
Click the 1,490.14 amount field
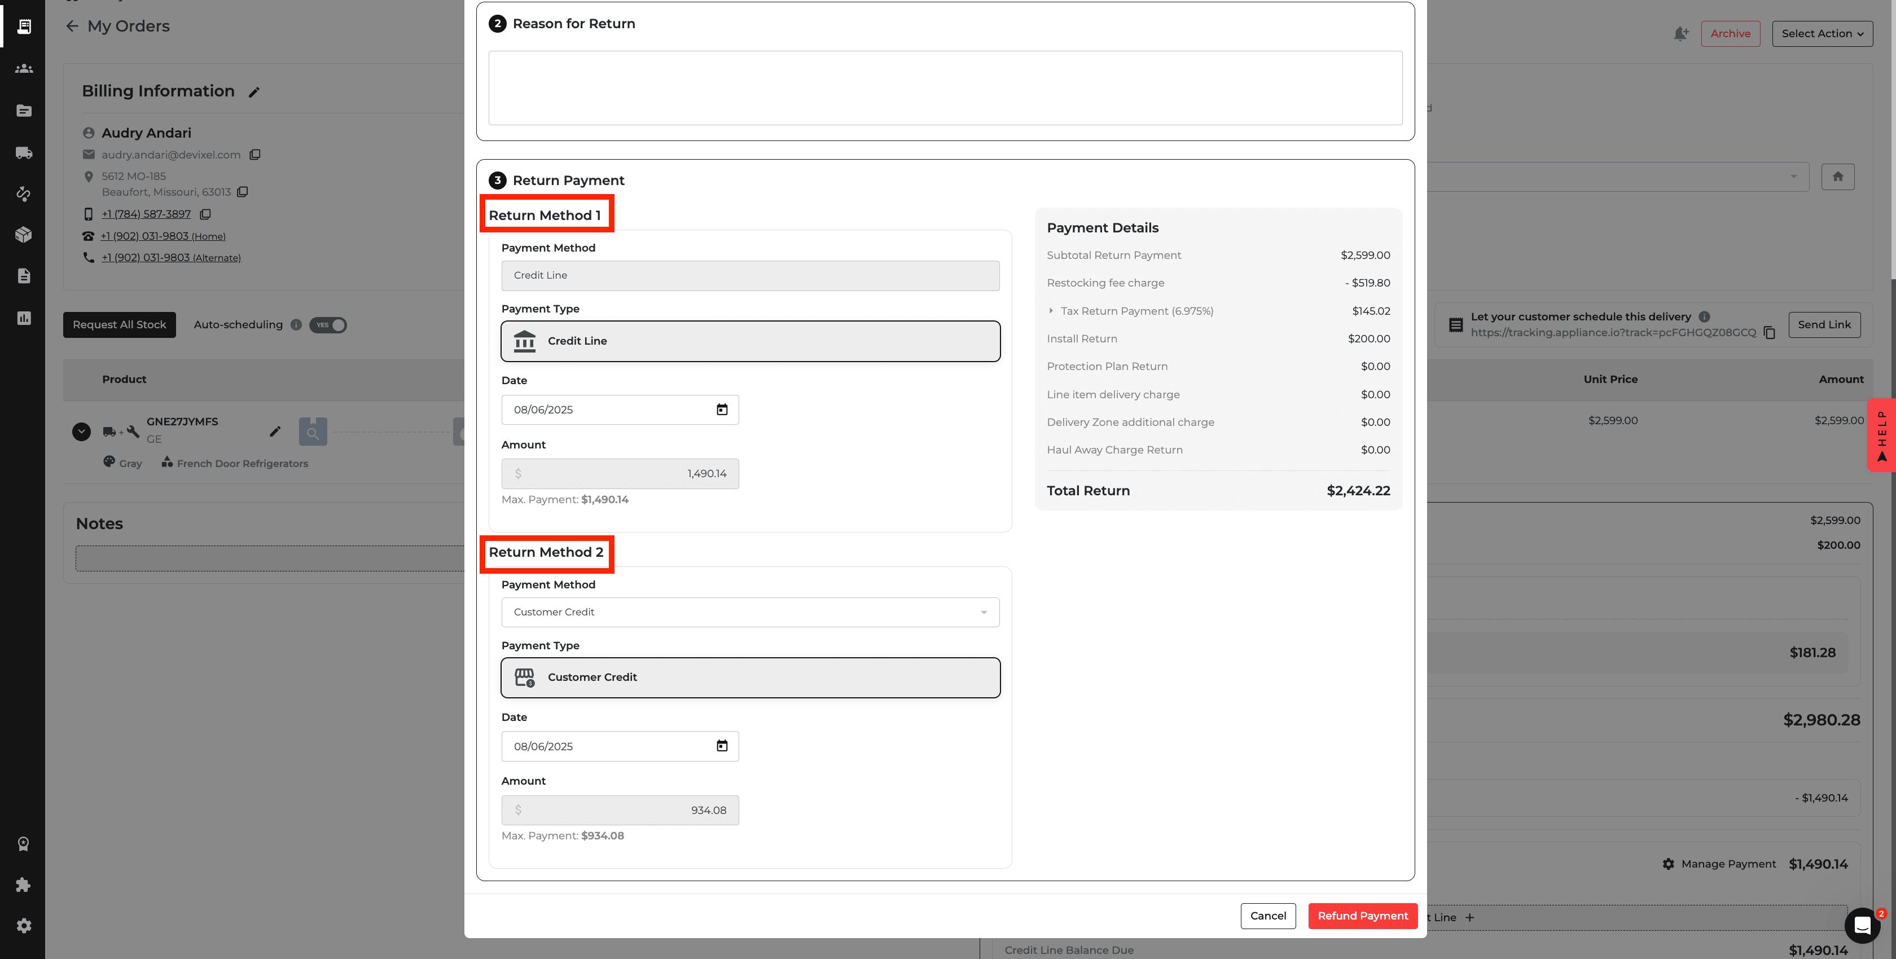click(620, 474)
